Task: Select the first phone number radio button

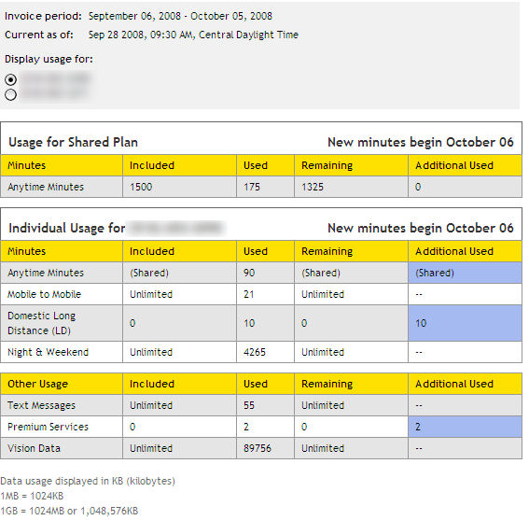Action: click(11, 79)
